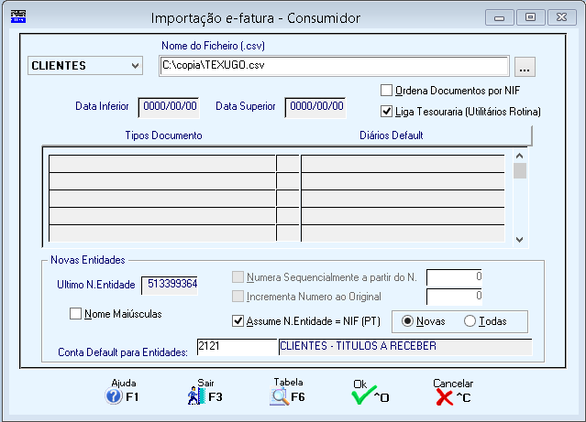Click the Conta Default field showing 2121
This screenshot has width=586, height=422.
(238, 347)
